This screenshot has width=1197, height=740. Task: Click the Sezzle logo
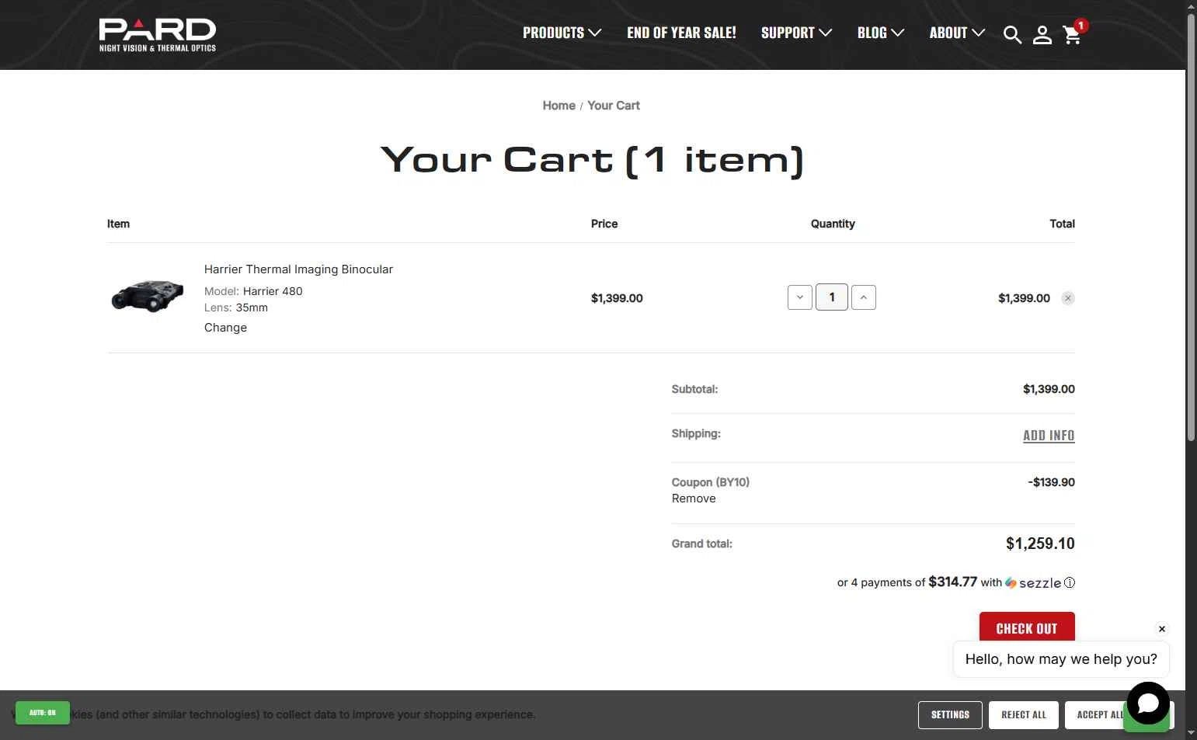(1033, 582)
